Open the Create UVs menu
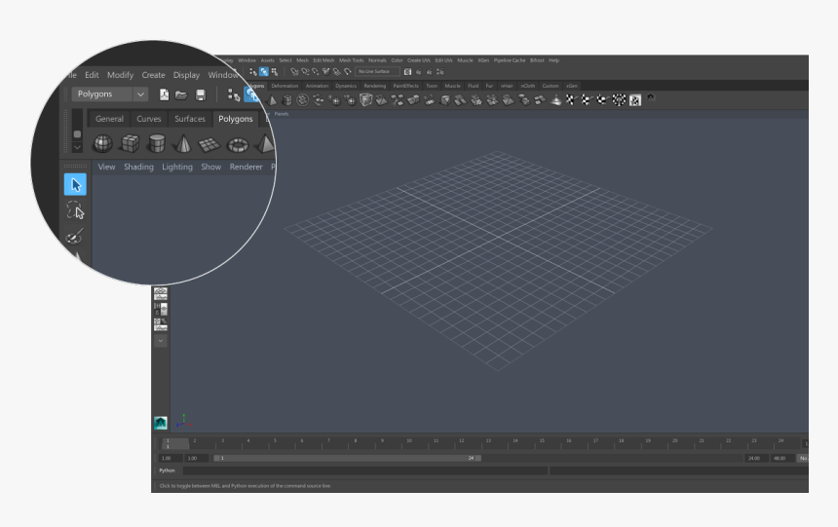This screenshot has width=838, height=527. 418,60
